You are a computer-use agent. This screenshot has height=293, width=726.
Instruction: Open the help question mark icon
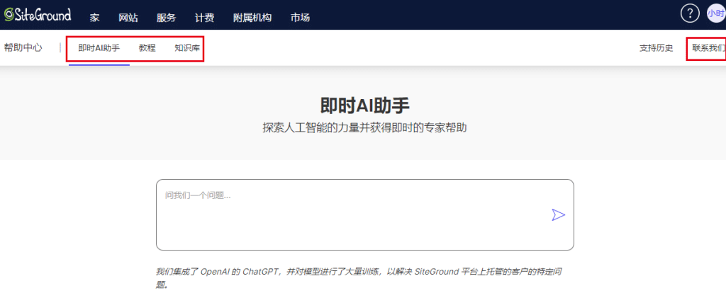(x=690, y=14)
